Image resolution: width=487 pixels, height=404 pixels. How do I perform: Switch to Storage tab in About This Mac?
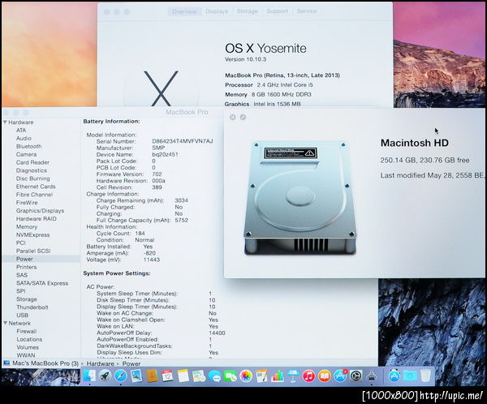pyautogui.click(x=248, y=11)
